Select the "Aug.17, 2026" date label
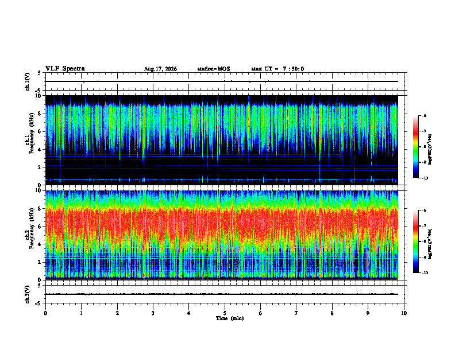Image resolution: width=455 pixels, height=351 pixels. coord(160,69)
